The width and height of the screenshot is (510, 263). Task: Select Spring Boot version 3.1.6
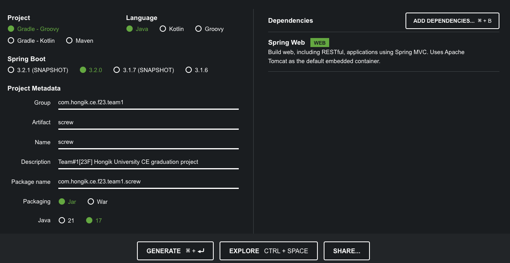click(x=196, y=70)
